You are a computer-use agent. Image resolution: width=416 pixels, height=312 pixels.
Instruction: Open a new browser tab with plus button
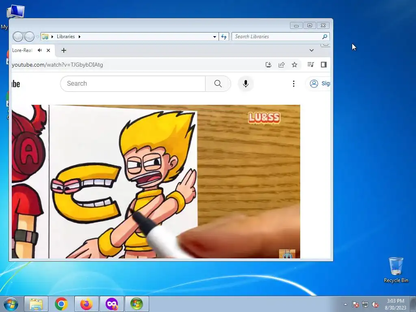coord(64,50)
